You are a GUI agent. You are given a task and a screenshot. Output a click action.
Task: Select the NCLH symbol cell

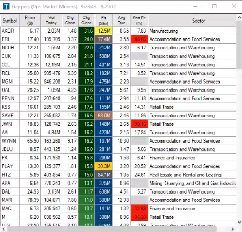[x=10, y=48]
